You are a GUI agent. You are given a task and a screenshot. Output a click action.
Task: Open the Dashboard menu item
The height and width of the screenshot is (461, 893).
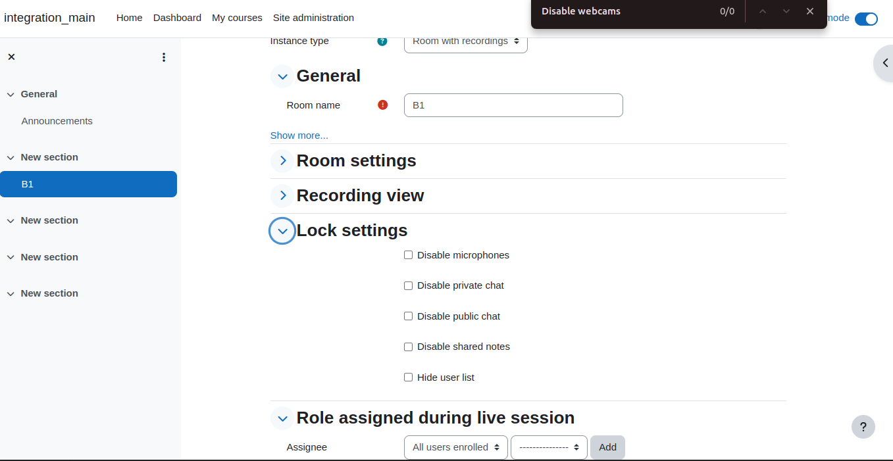point(177,18)
